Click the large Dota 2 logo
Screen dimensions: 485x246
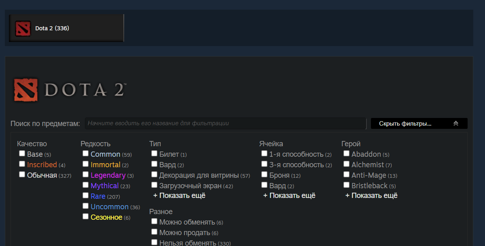[70, 90]
